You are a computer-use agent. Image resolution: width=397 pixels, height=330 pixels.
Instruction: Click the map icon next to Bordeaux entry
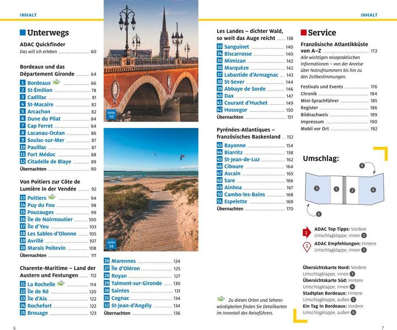tap(56, 82)
